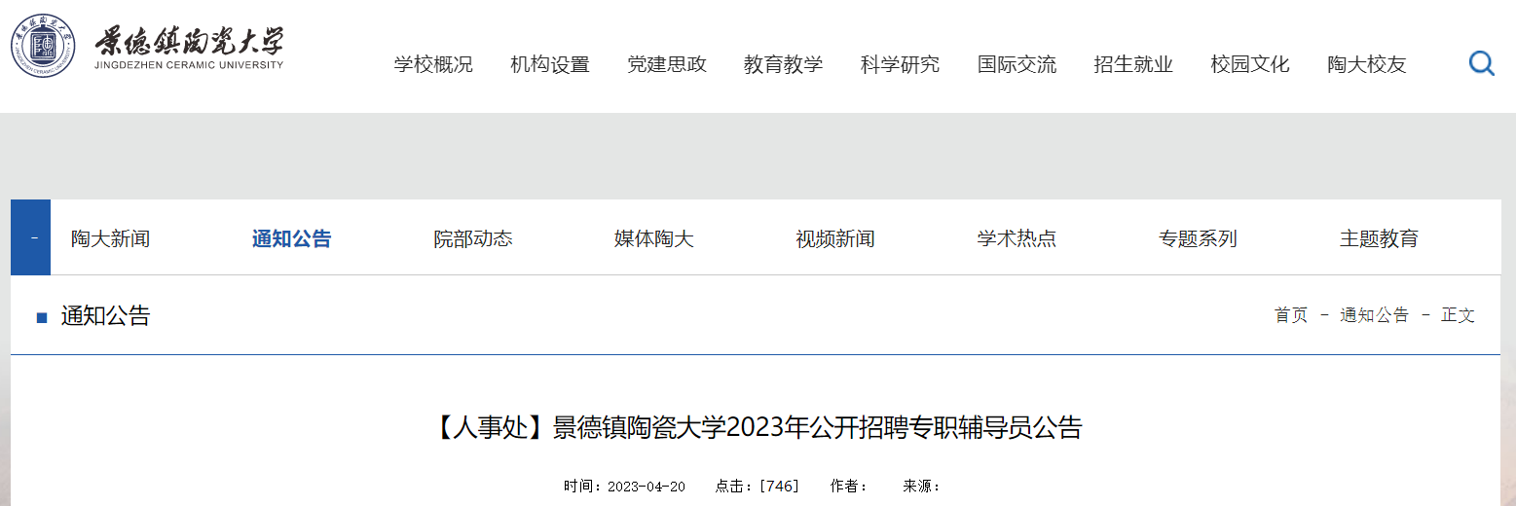The image size is (1516, 506).
Task: Click the 来源 label
Action: (922, 487)
